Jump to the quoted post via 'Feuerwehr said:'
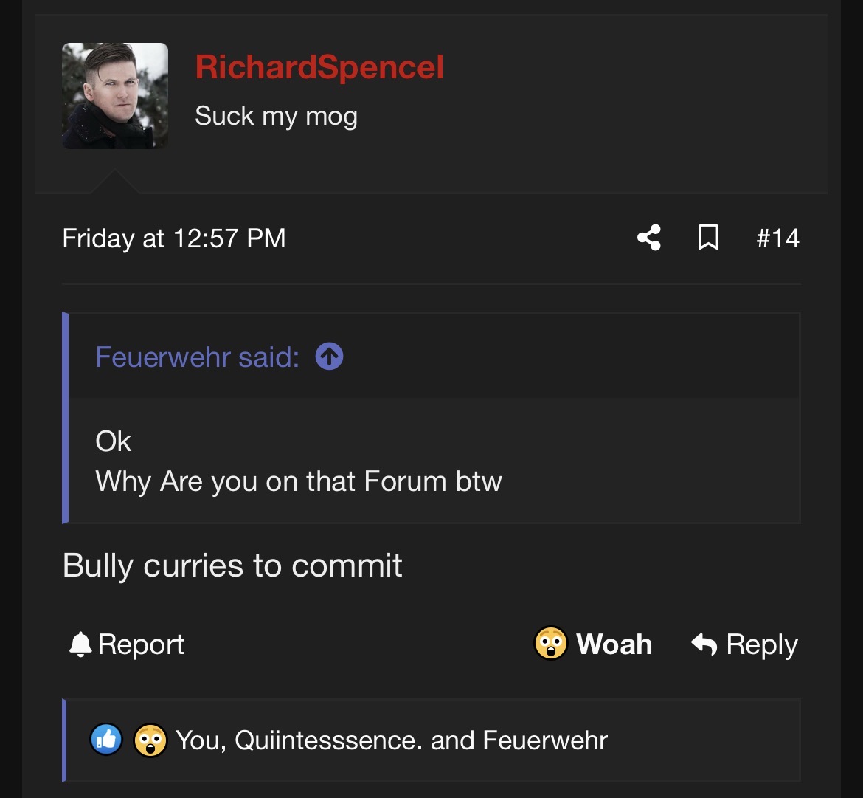This screenshot has height=798, width=863. point(197,357)
